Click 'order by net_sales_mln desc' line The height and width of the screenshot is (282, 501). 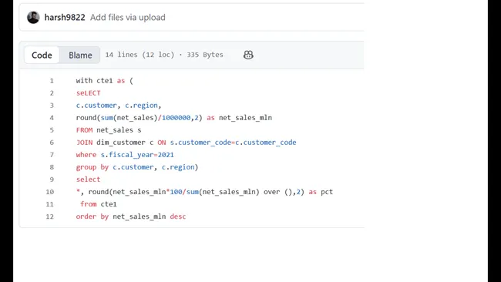pos(131,217)
